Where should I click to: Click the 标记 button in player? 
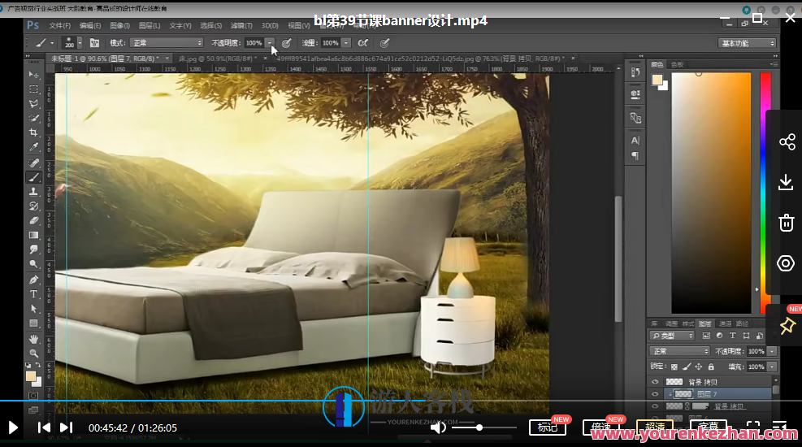(x=547, y=427)
